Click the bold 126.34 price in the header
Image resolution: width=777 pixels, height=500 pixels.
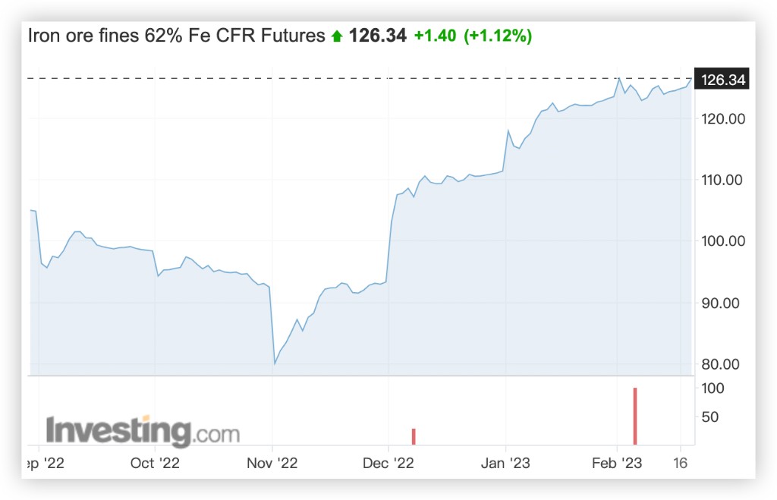[x=377, y=35]
